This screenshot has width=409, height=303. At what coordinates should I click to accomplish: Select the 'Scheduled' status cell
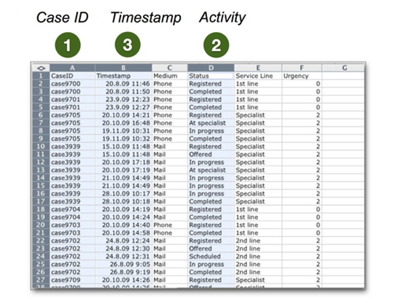click(x=210, y=257)
